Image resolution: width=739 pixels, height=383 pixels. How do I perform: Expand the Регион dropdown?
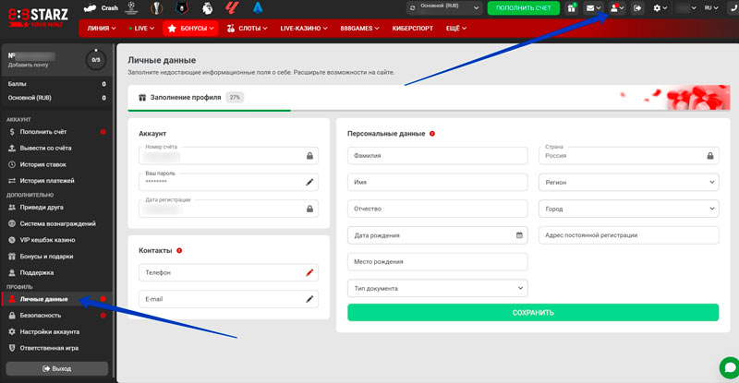628,183
